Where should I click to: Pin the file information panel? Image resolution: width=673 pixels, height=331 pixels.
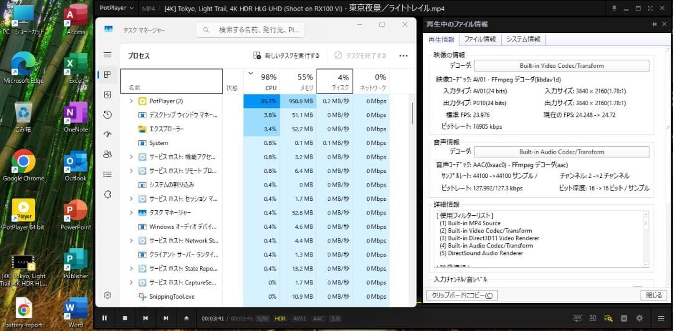coord(654,24)
